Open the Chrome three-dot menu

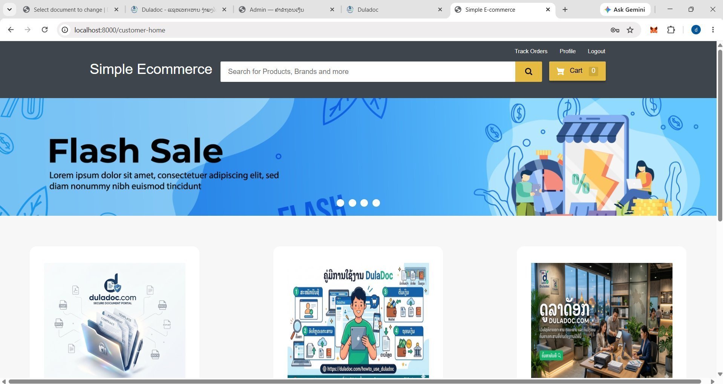(713, 30)
